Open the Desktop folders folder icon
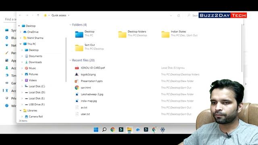The width and height of the screenshot is (258, 145). [122, 34]
